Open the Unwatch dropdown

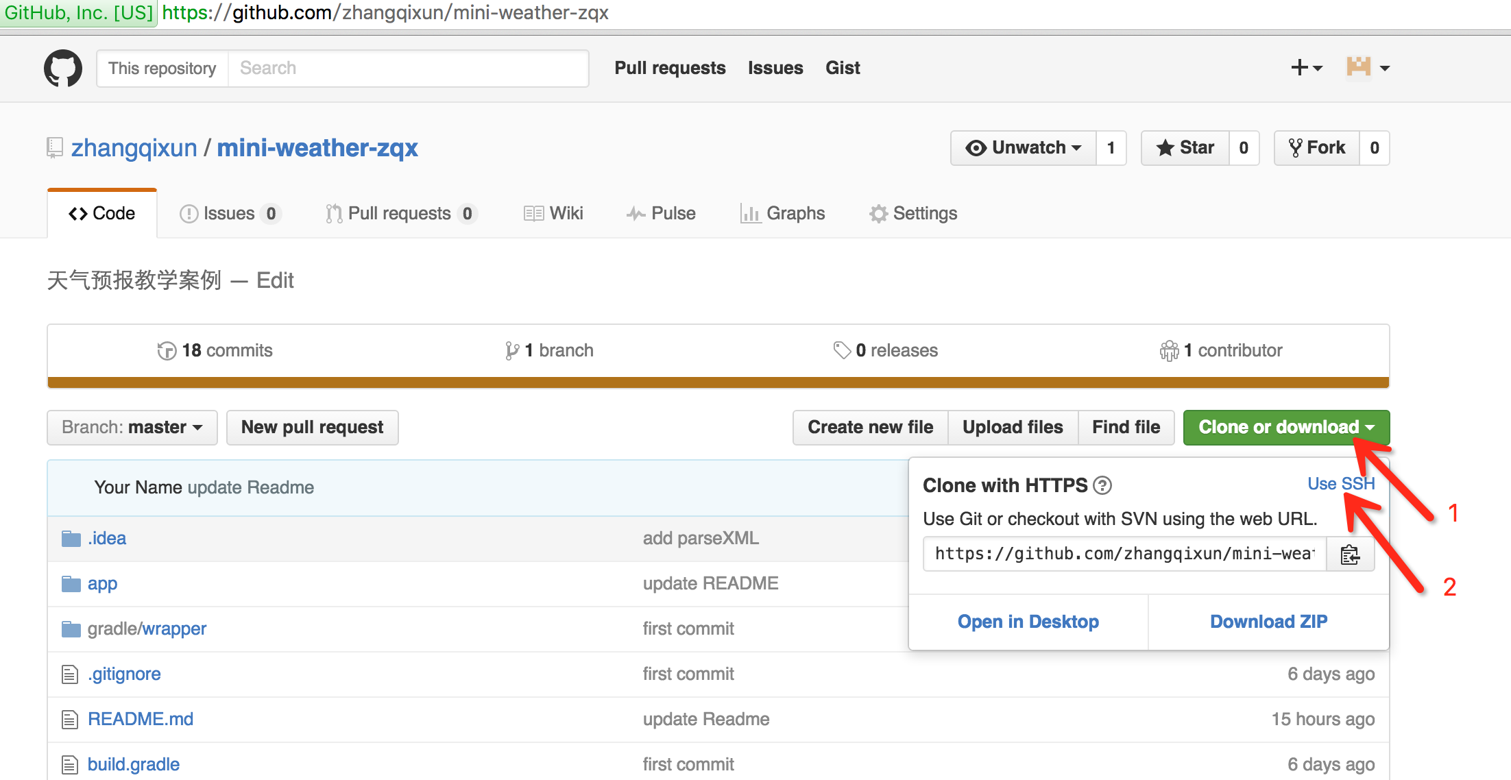coord(1024,148)
